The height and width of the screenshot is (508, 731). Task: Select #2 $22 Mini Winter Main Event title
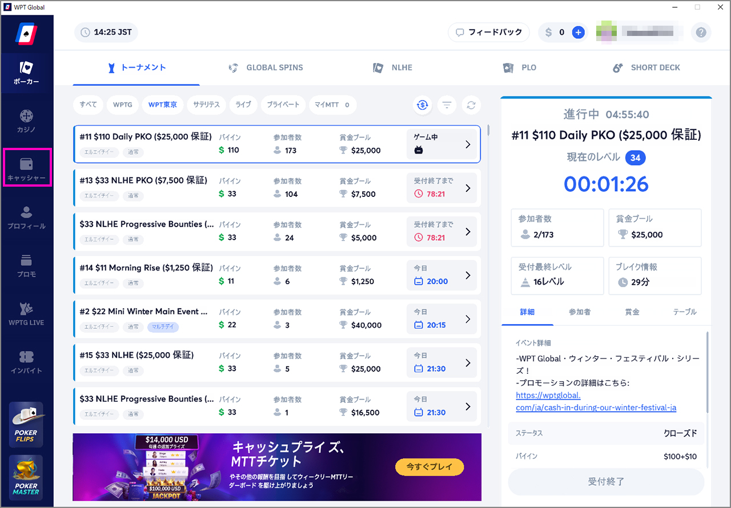click(143, 312)
